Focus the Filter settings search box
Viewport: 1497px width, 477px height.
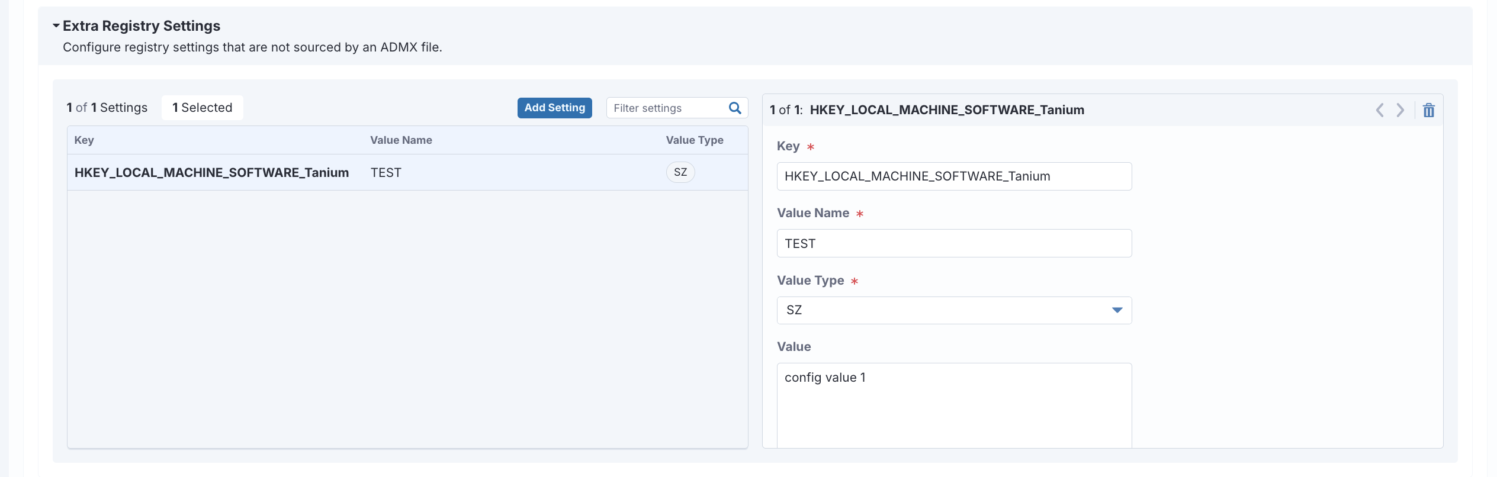pos(666,108)
